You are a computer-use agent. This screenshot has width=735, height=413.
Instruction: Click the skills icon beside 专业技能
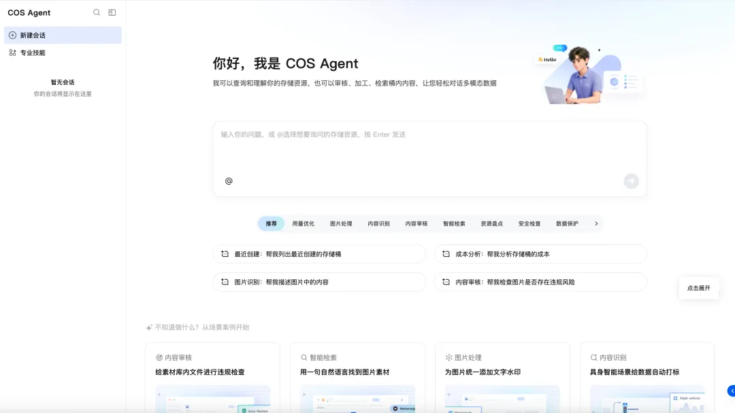pyautogui.click(x=13, y=53)
